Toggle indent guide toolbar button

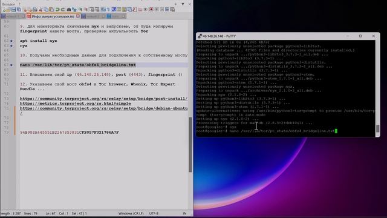[x=114, y=10]
